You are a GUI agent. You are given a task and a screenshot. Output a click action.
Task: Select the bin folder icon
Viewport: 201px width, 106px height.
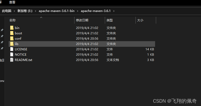pos(12,28)
